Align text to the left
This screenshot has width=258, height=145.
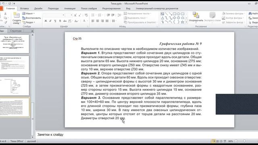coord(93,21)
